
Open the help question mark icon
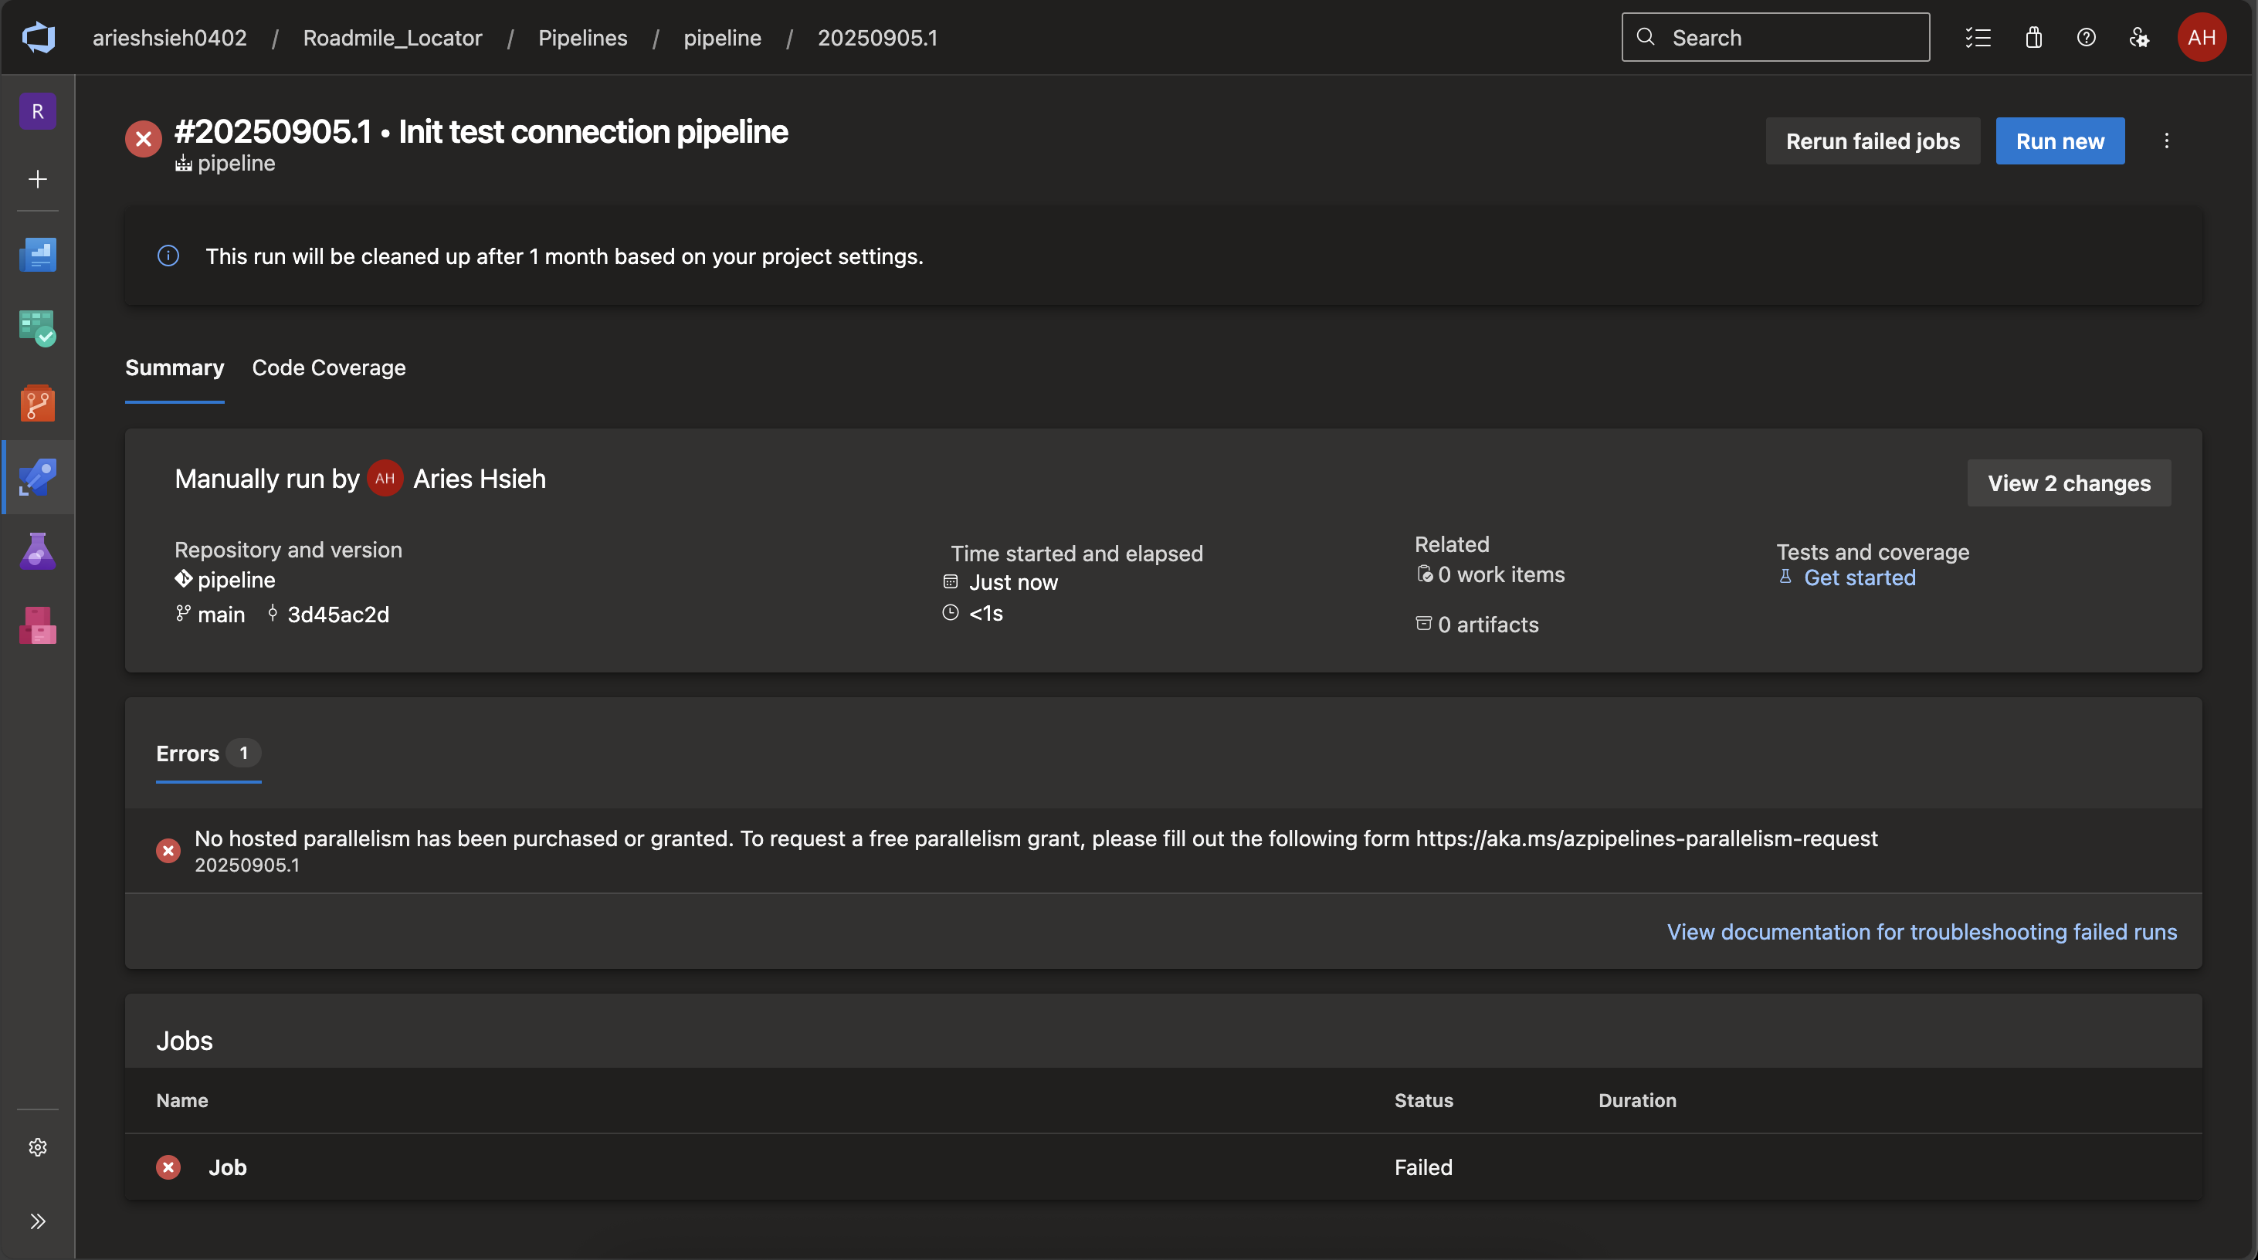(x=2087, y=38)
